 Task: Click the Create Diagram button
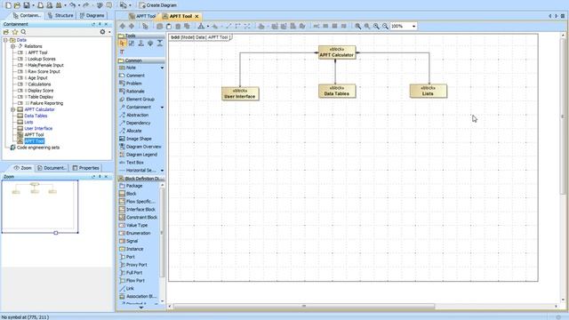coord(158,5)
